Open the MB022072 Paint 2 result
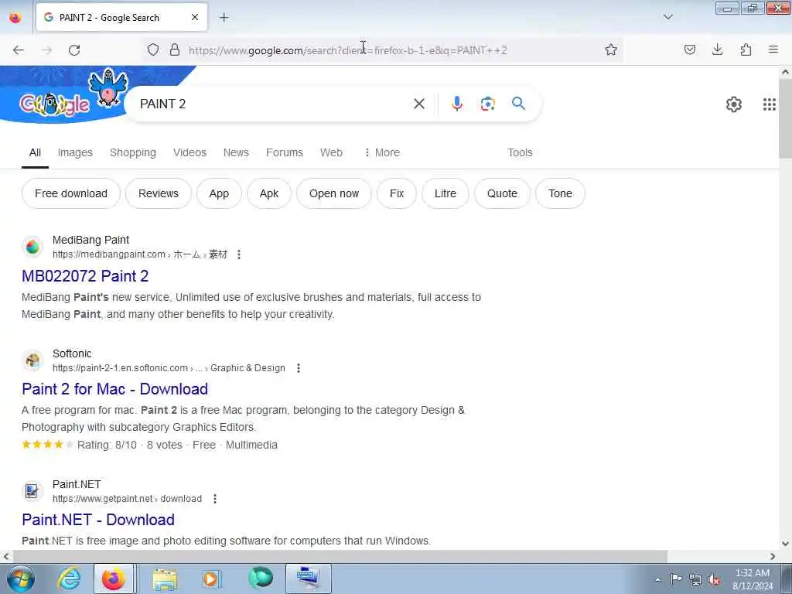792x594 pixels. pos(85,276)
